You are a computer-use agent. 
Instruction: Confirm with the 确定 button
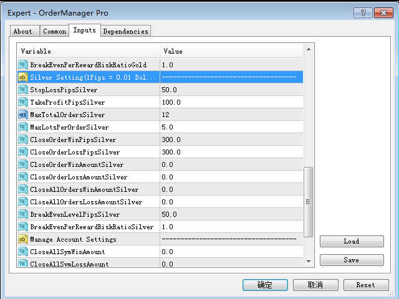pyautogui.click(x=265, y=285)
